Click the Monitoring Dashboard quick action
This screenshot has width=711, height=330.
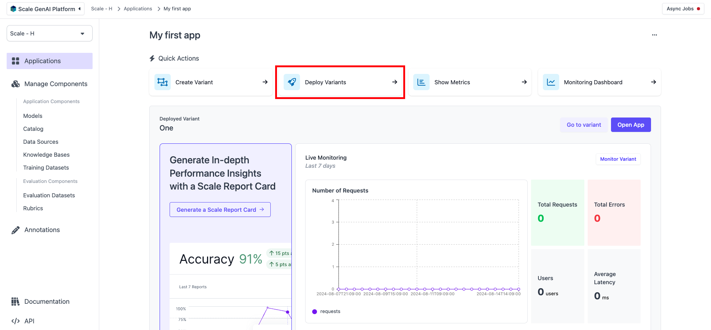pos(599,82)
